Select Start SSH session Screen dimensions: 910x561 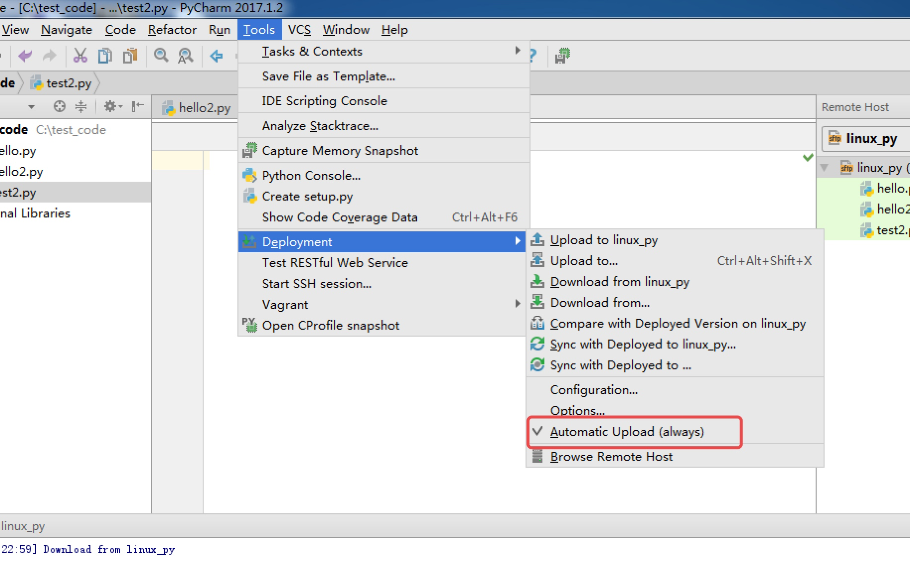[382, 283]
